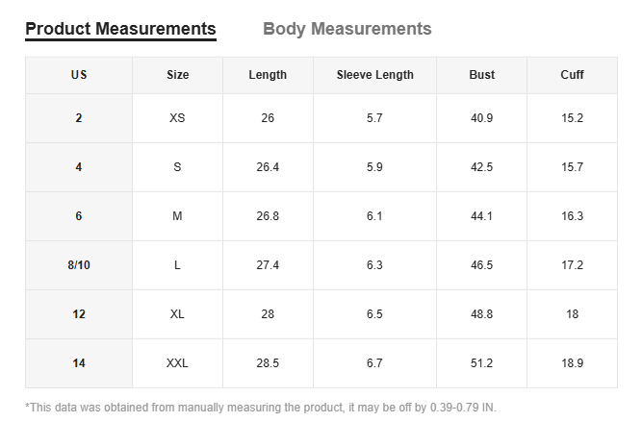
Task: Click the Cuff column header
Action: coord(572,75)
